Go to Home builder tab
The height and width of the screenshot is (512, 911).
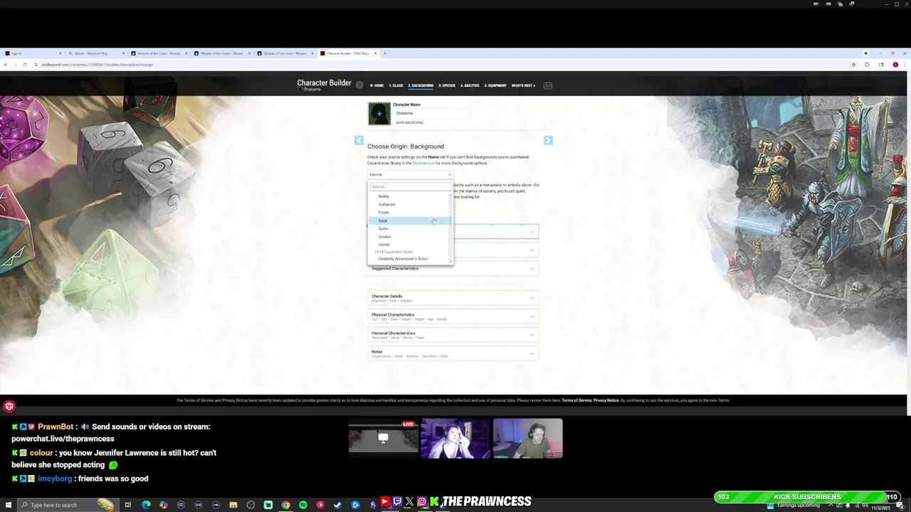click(377, 85)
